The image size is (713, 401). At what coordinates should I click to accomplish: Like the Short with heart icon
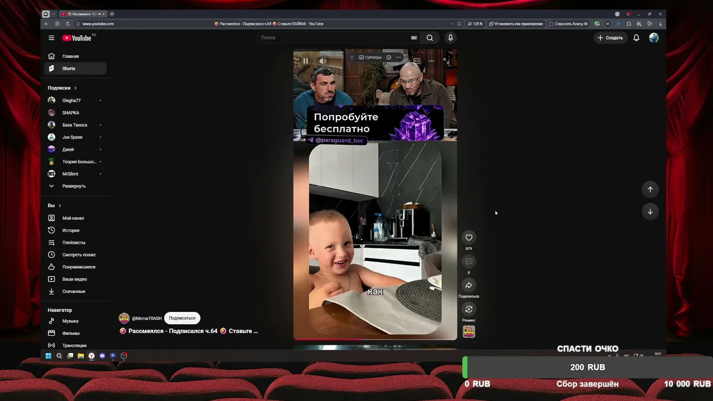(x=469, y=238)
